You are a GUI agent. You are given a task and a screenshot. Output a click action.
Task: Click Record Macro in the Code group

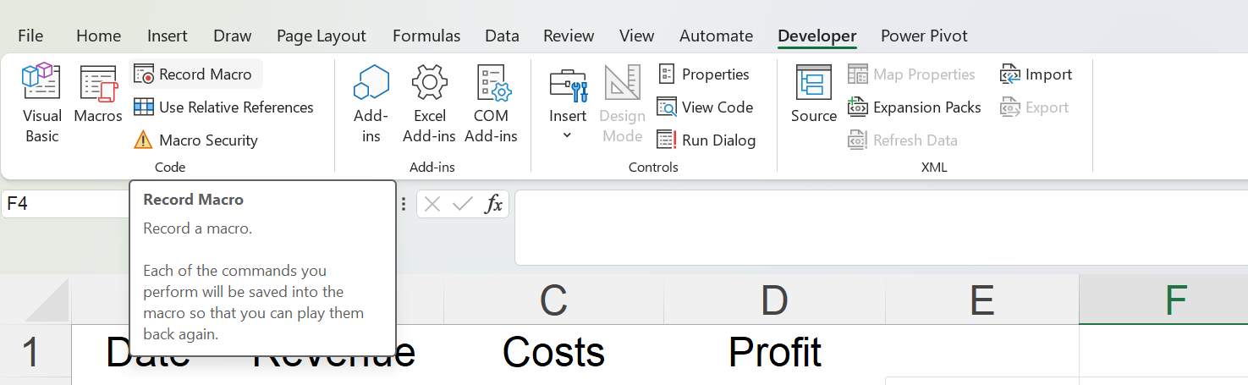pyautogui.click(x=194, y=74)
